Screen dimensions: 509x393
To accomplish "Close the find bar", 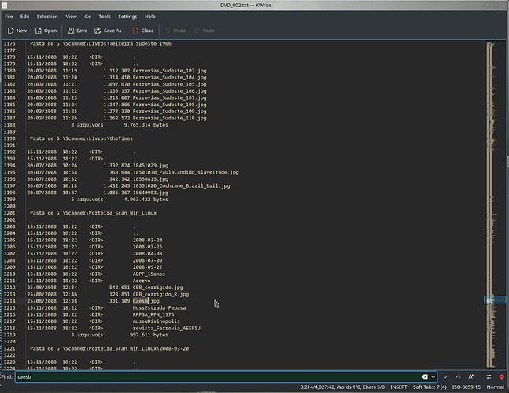I will click(x=502, y=376).
